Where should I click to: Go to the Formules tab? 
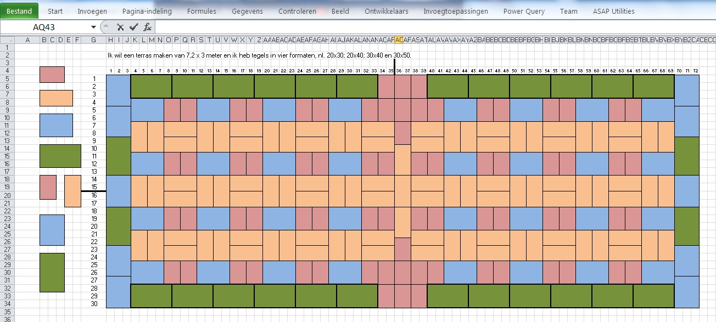point(202,11)
